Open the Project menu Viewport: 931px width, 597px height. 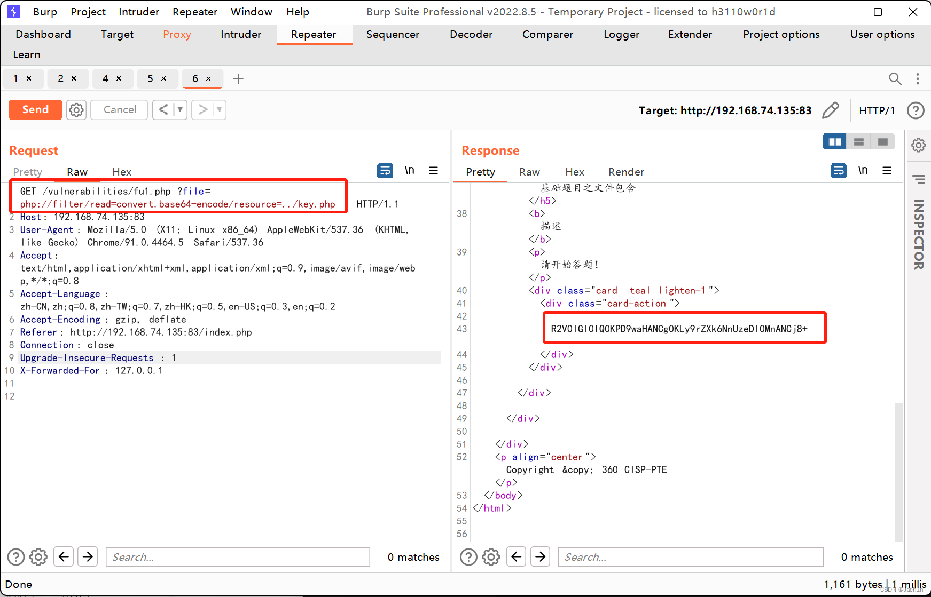pos(88,12)
